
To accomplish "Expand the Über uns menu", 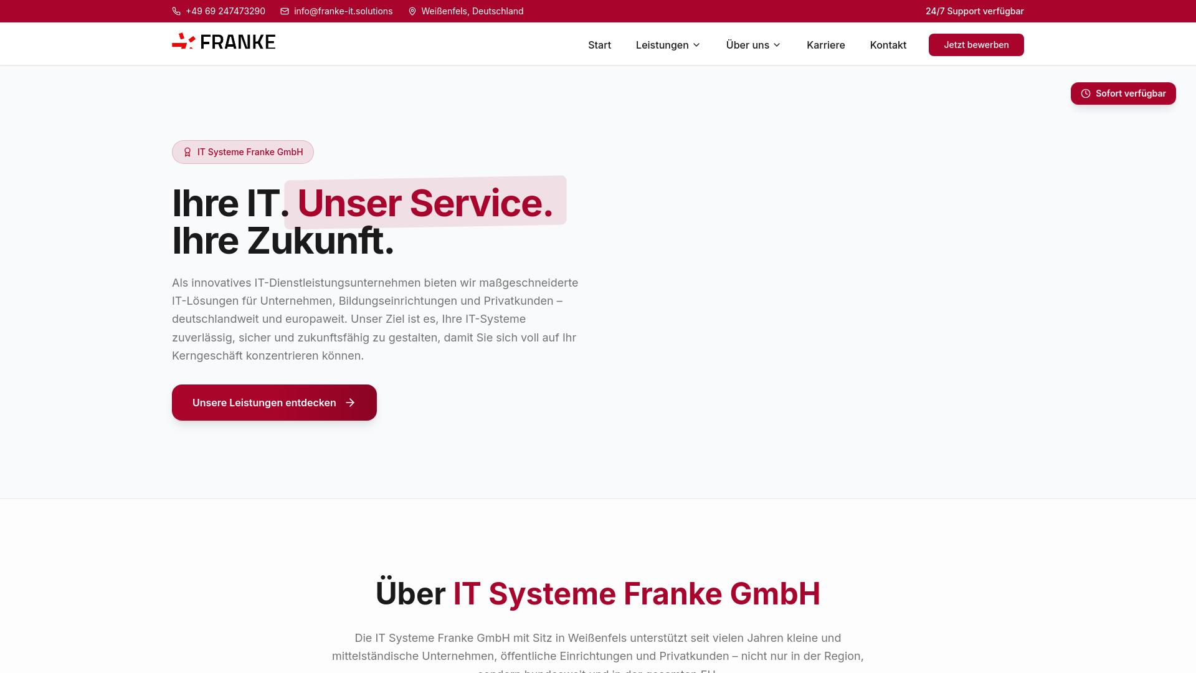I will 747,45.
